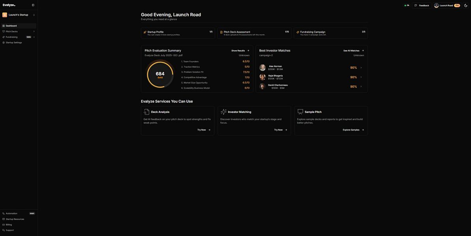The width and height of the screenshot is (471, 236).
Task: Click the Sample Pitch presentation board icon
Action: [300, 112]
